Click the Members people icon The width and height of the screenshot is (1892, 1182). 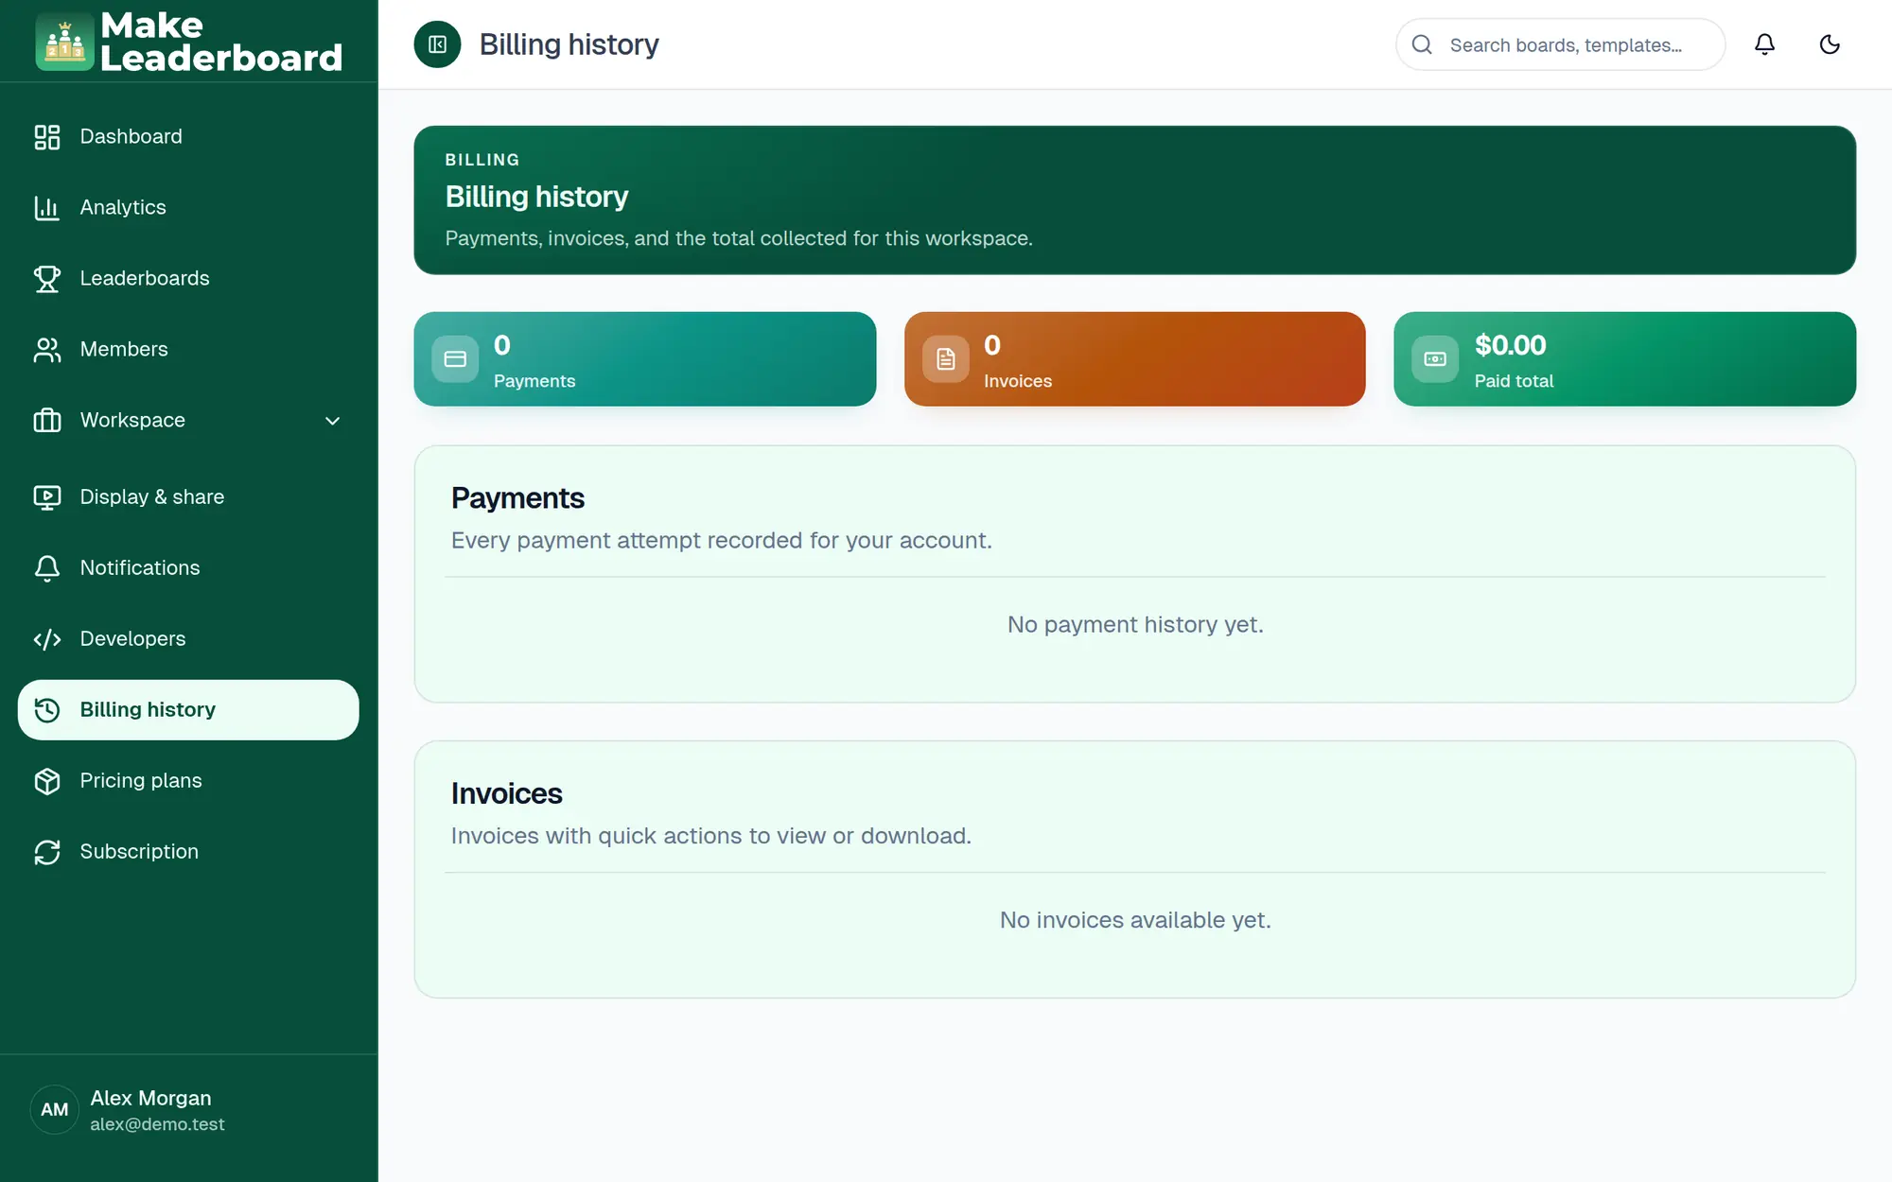[x=47, y=350]
